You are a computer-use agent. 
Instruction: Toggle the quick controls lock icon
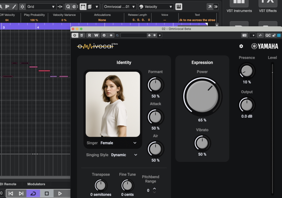pyautogui.click(x=274, y=35)
